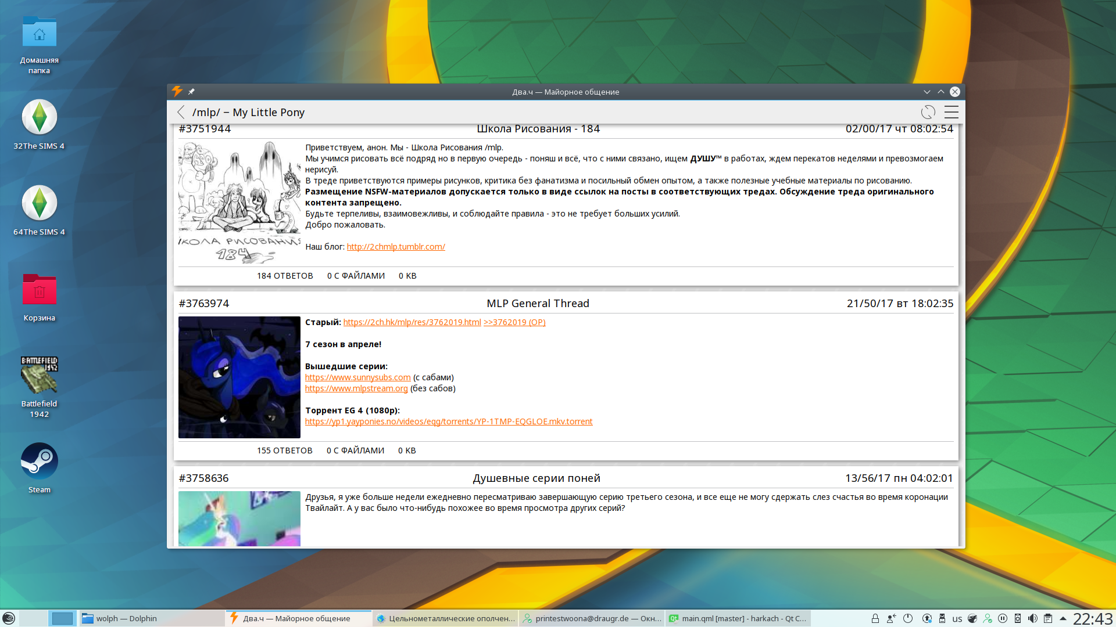Image resolution: width=1116 pixels, height=627 pixels.
Task: Open the volume control in the tray
Action: click(x=1032, y=618)
